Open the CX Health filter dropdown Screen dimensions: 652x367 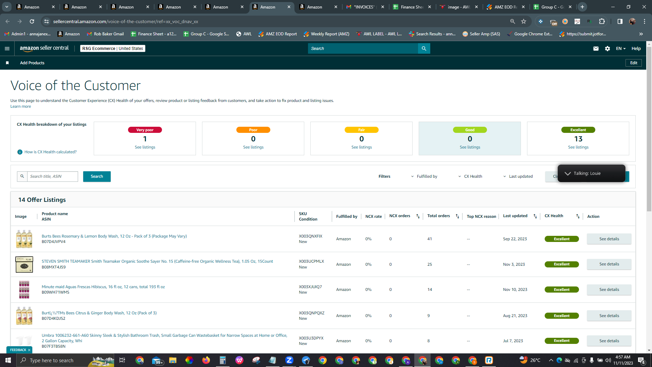[x=470, y=176]
